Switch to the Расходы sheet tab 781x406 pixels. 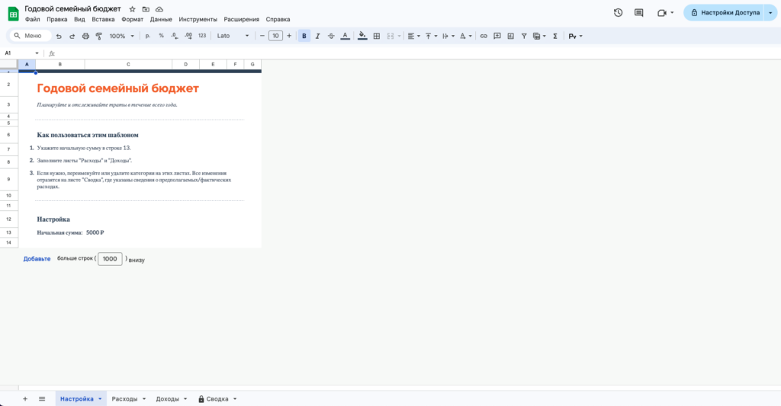124,398
